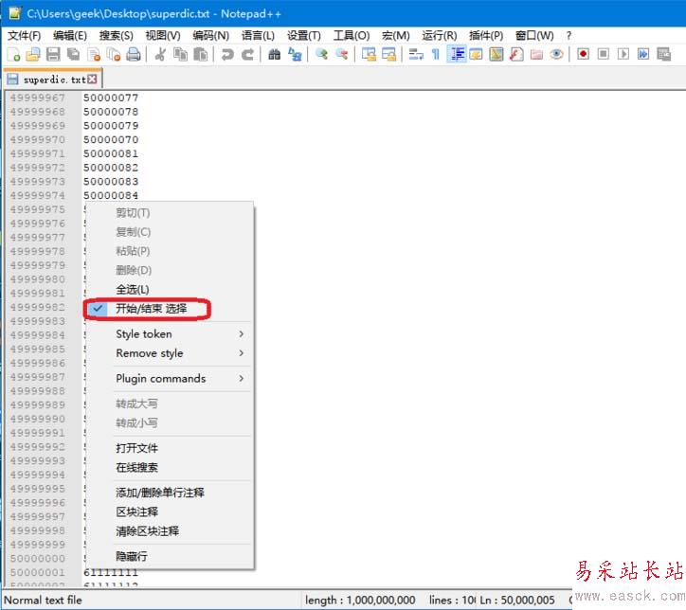
Task: Click the Close All documents icon
Action: tap(114, 55)
